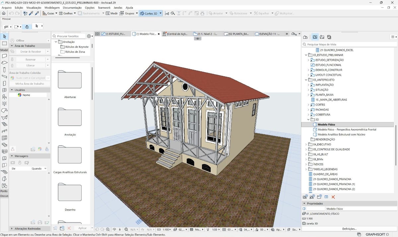The height and width of the screenshot is (237, 398).
Task: Click the orbit icon in bottom bar
Action: click(114, 229)
